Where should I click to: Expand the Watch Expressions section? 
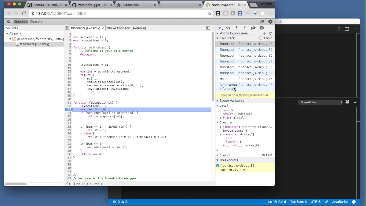[x=218, y=33]
